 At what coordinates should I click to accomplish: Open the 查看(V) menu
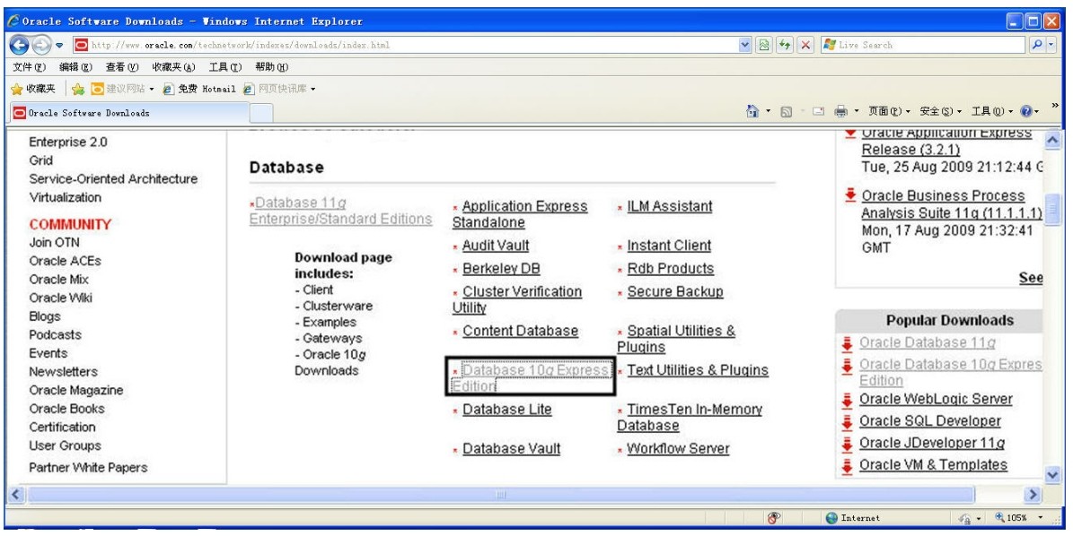tap(122, 67)
